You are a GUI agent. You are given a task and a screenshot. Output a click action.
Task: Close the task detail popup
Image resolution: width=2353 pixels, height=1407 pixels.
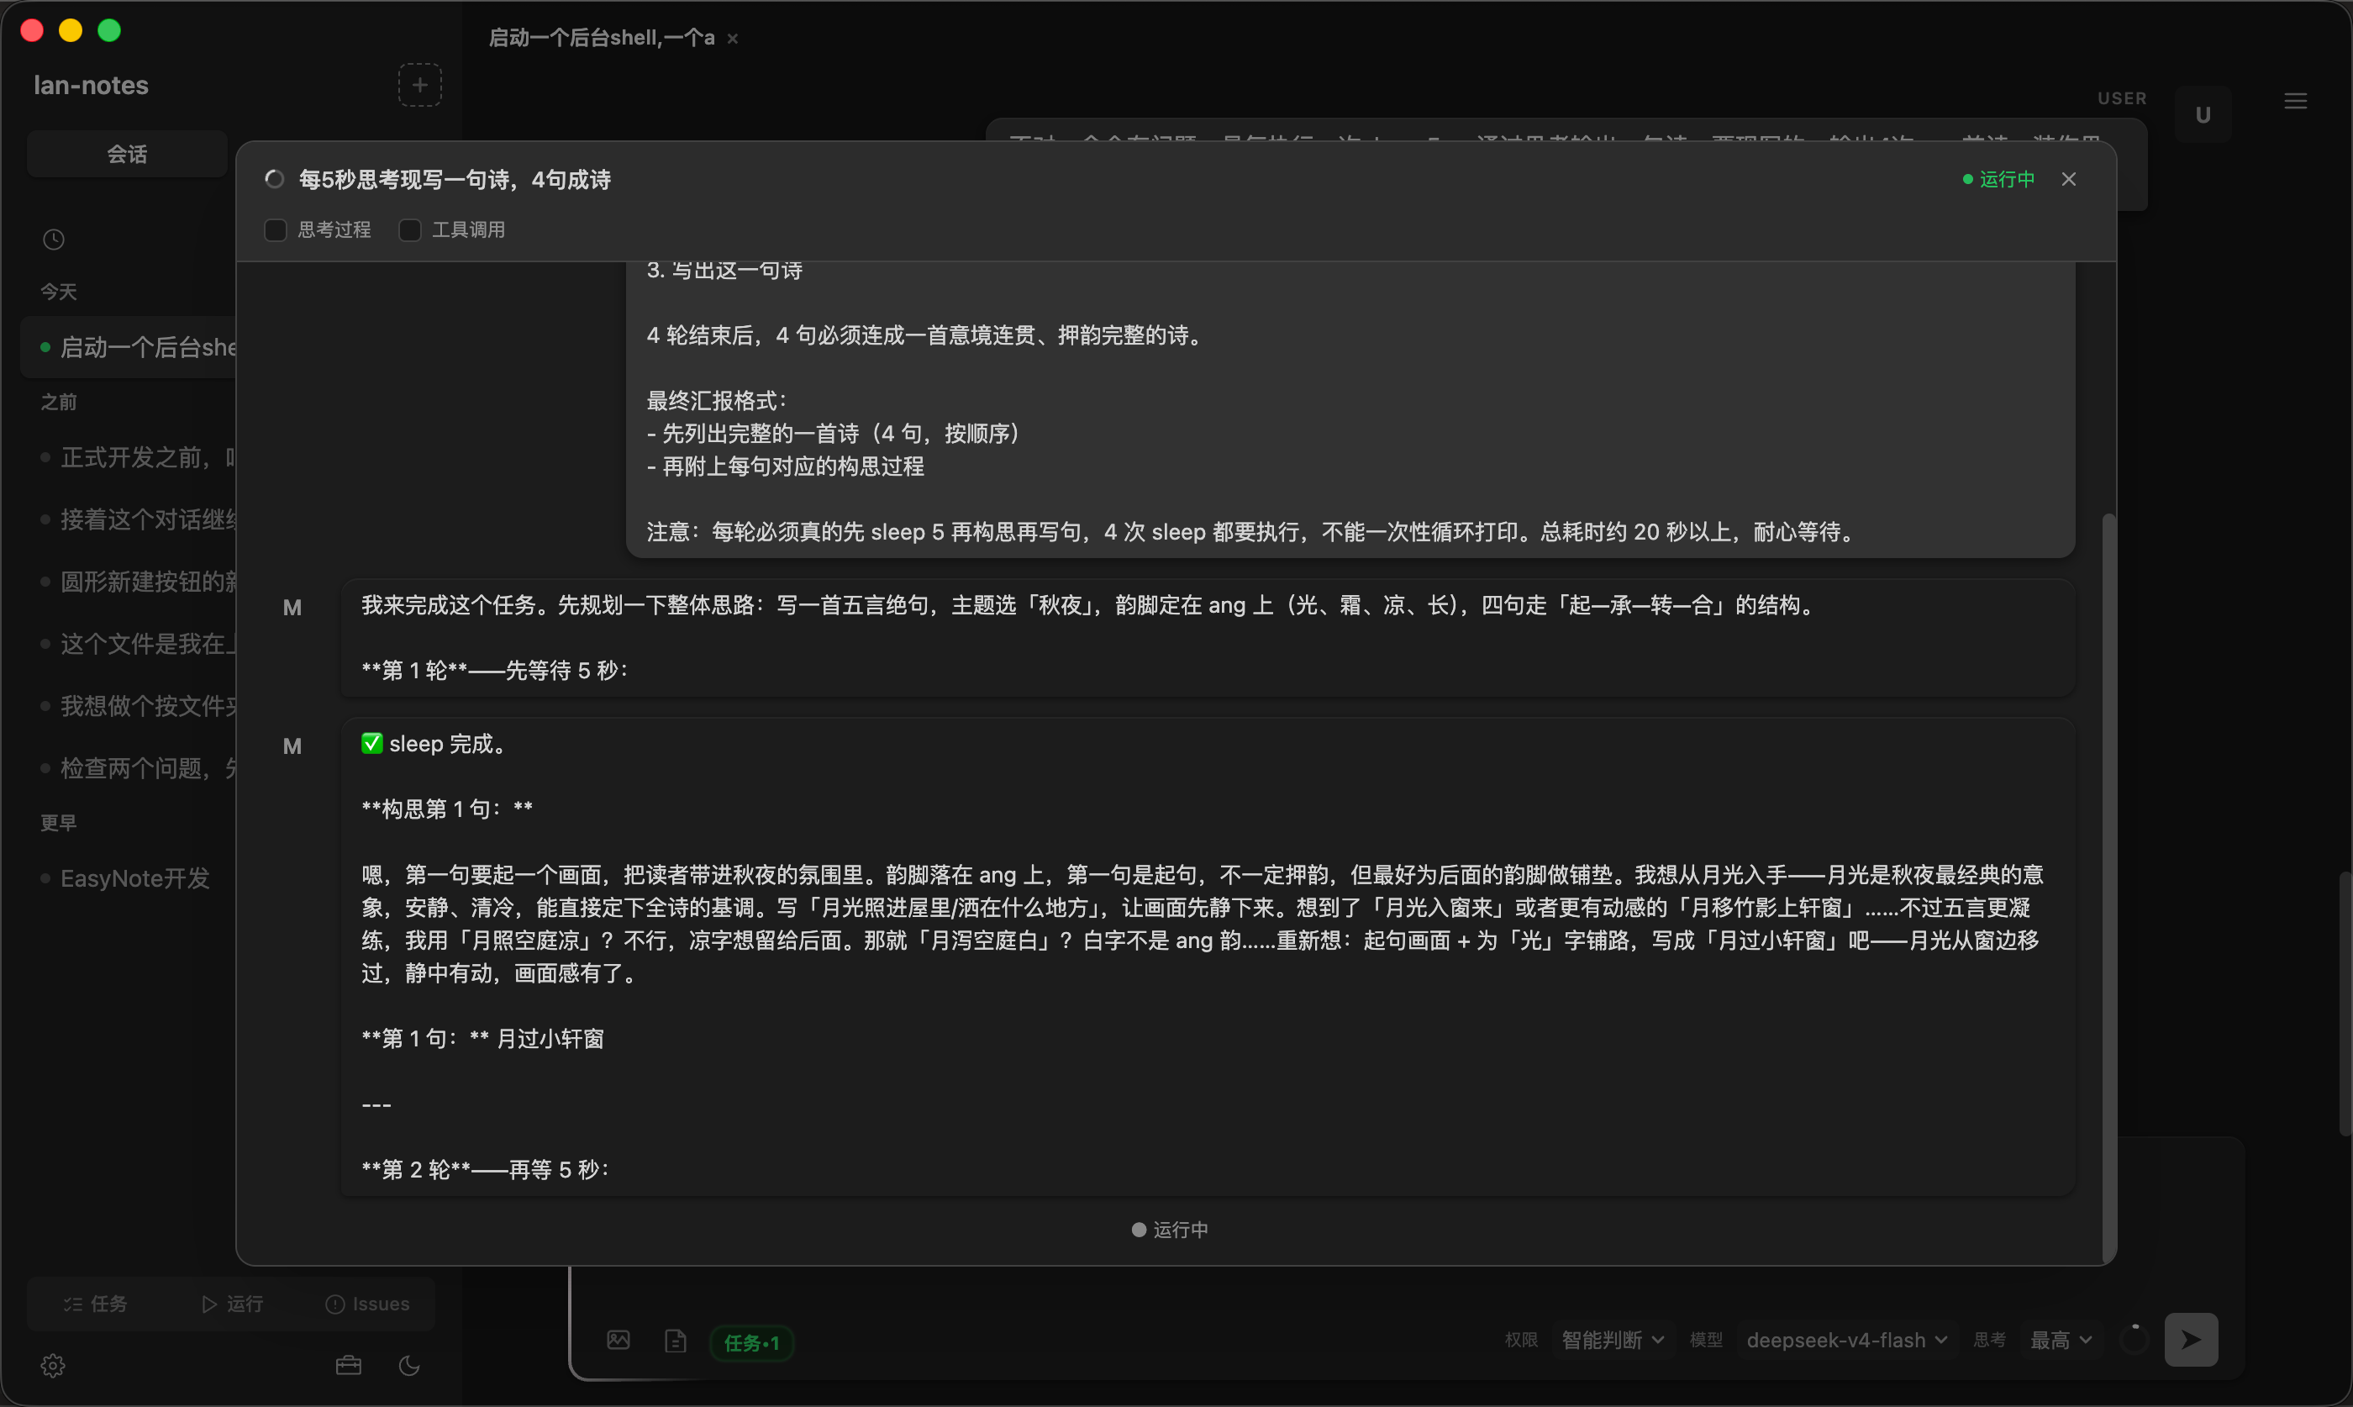[x=2069, y=179]
